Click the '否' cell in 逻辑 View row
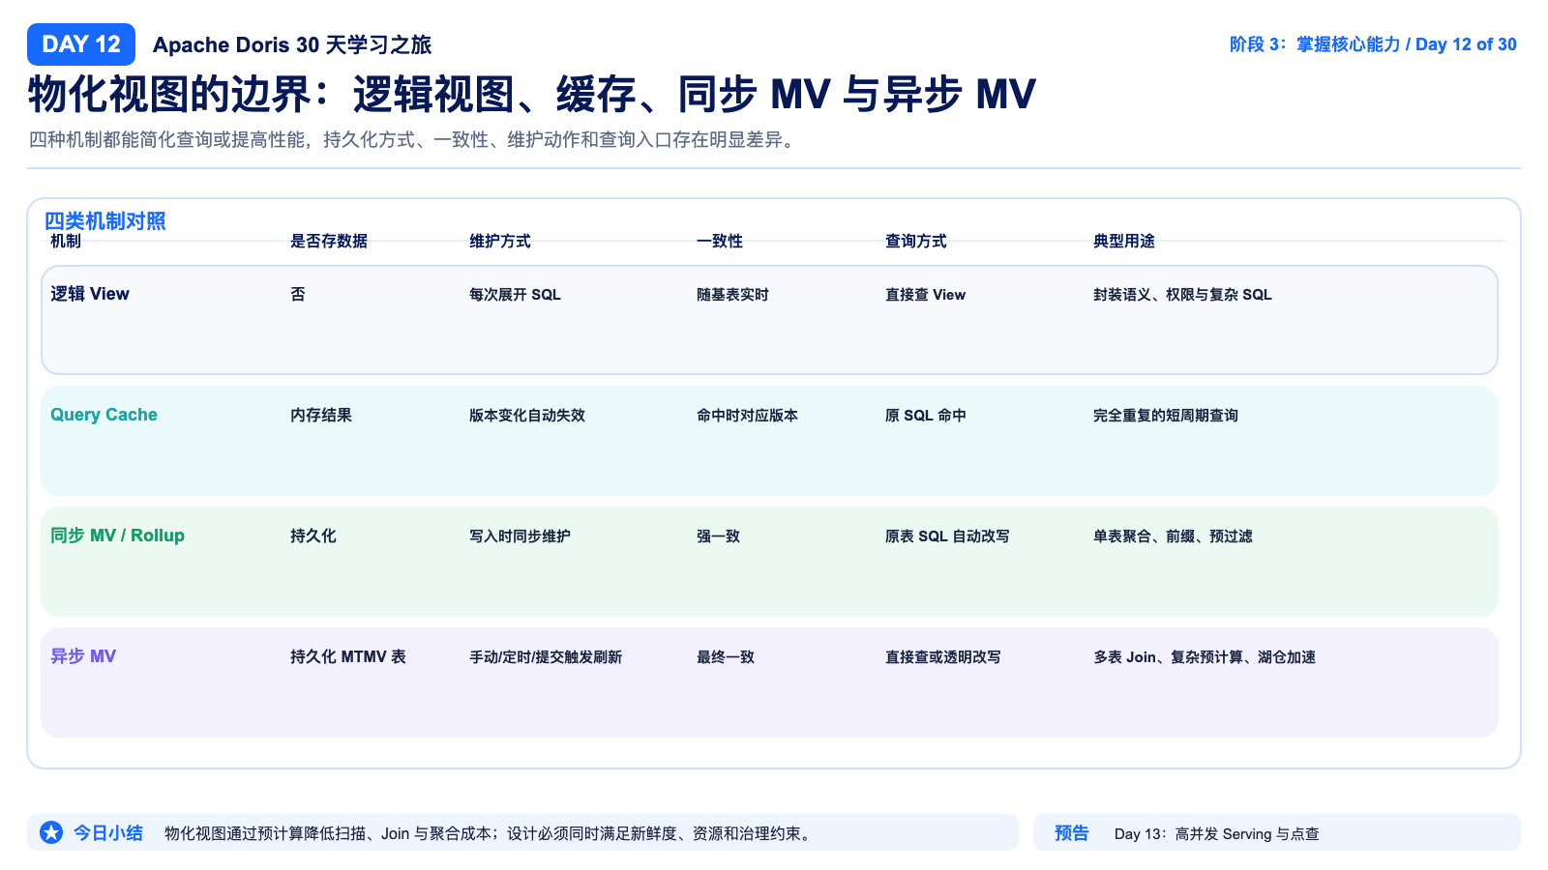Screen dimensions: 1548x870 pyautogui.click(x=298, y=294)
